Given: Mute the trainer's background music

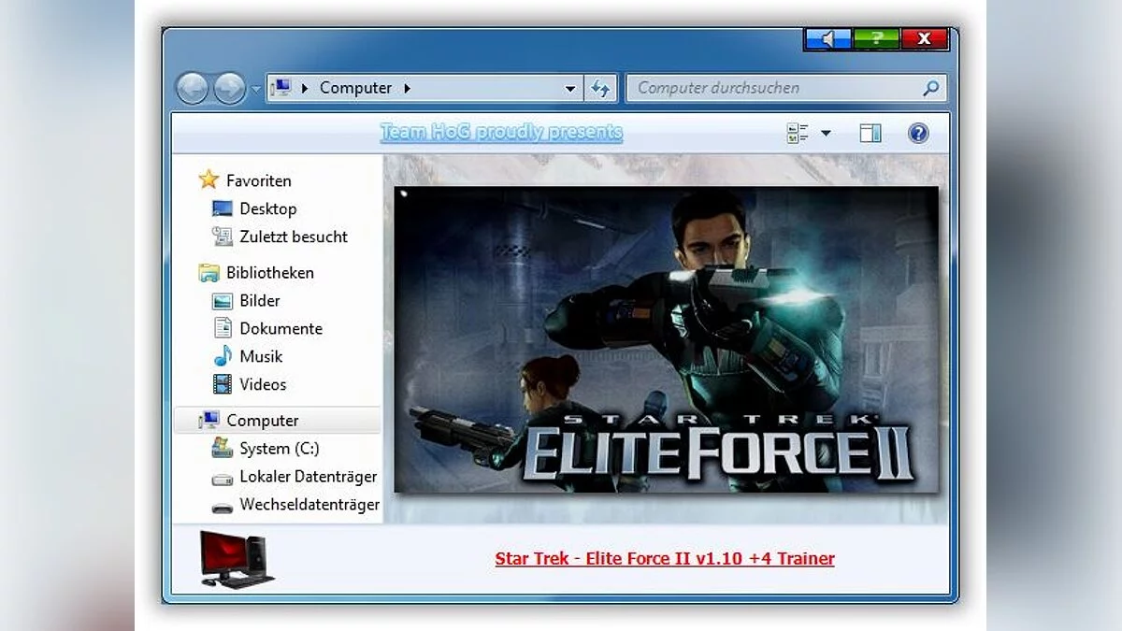Looking at the screenshot, I should (828, 39).
